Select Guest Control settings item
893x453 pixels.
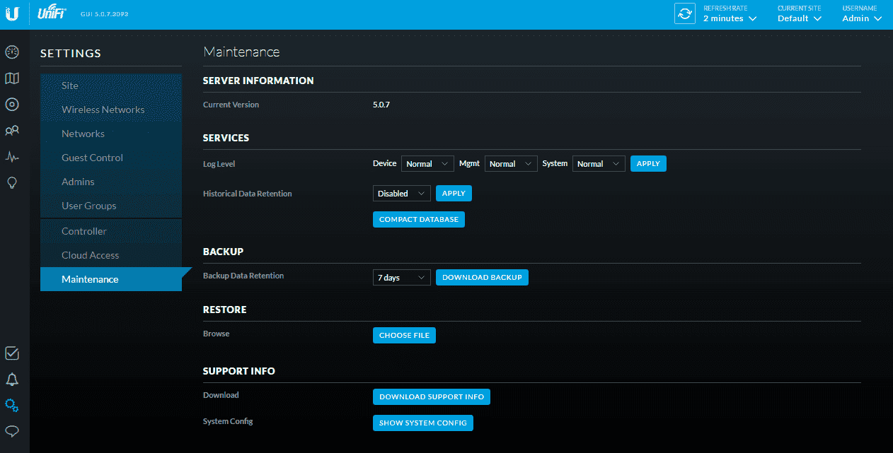(111, 158)
